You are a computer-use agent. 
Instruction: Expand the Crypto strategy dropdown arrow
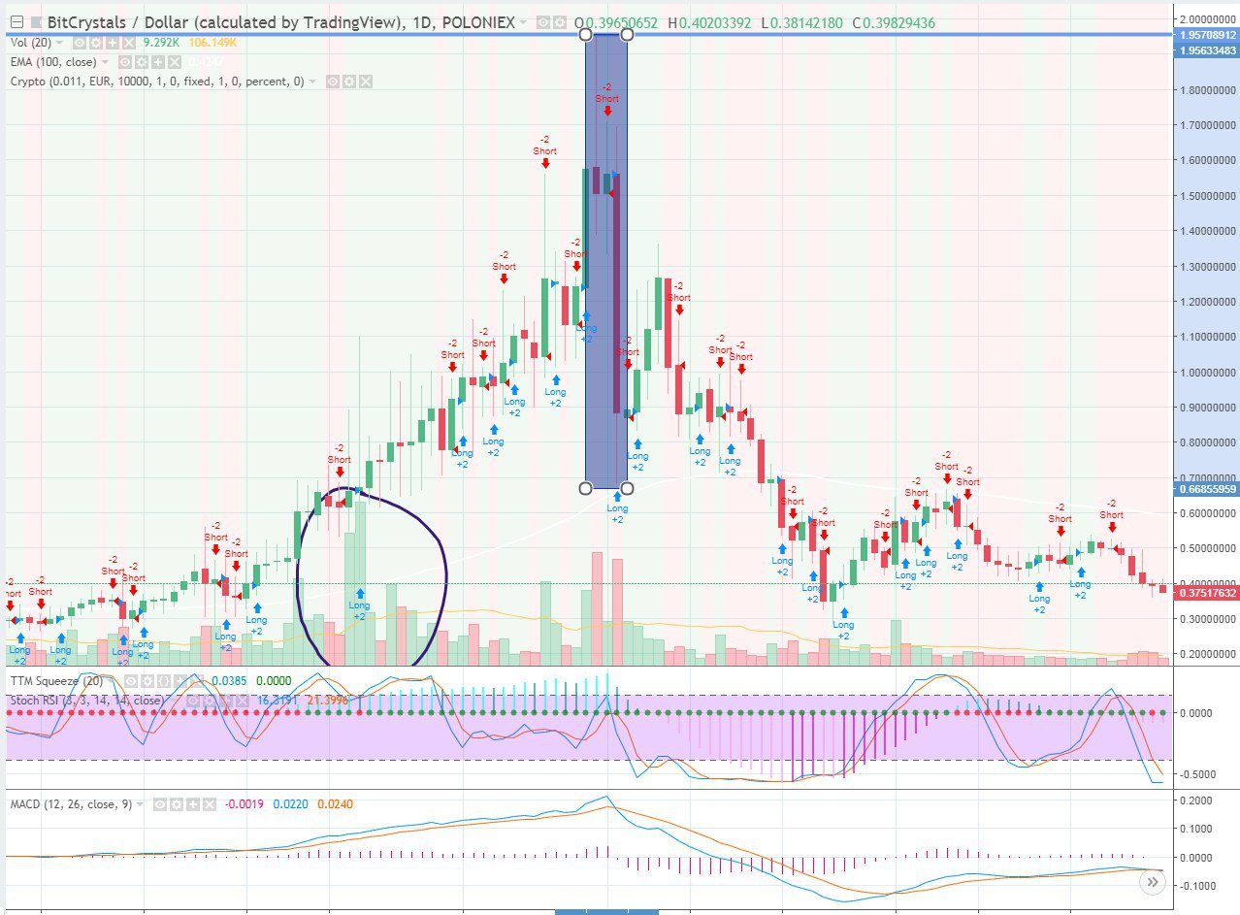point(312,82)
